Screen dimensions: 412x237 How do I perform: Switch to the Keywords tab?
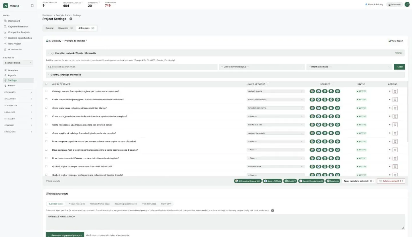(66, 28)
